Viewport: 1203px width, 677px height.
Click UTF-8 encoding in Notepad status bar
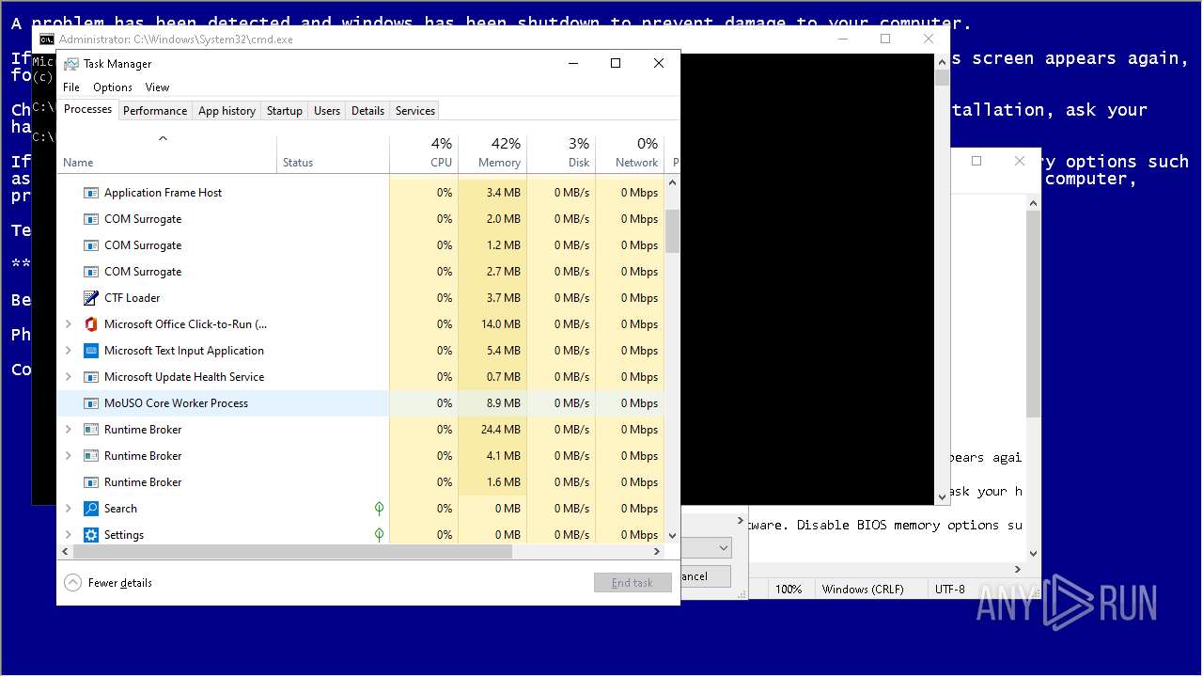[x=949, y=590]
